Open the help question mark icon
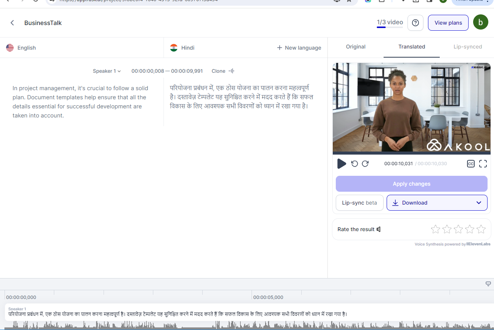Screen dimensions: 494x330 (x=415, y=23)
